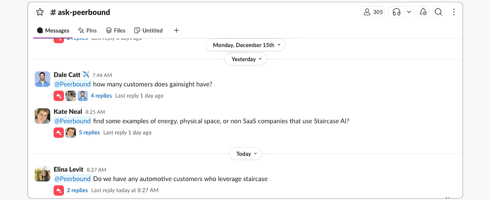Open the Today date divider dropdown
This screenshot has height=200, width=490.
click(245, 154)
